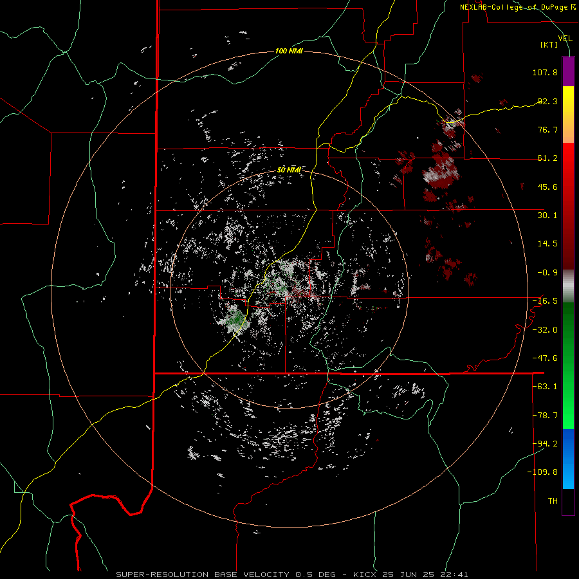Click the 50 NMI range ring label
Screen dimensions: 579x579
click(x=289, y=170)
